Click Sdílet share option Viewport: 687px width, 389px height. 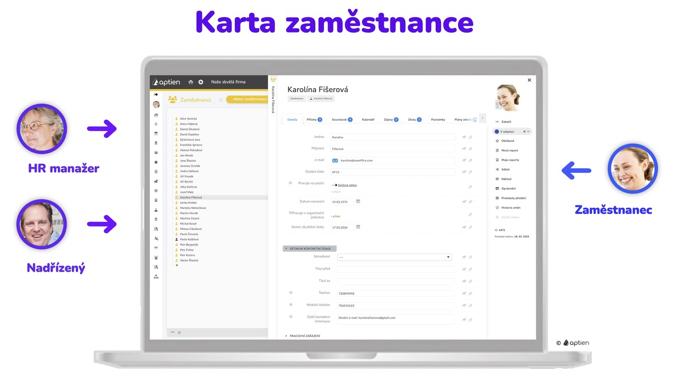point(503,169)
